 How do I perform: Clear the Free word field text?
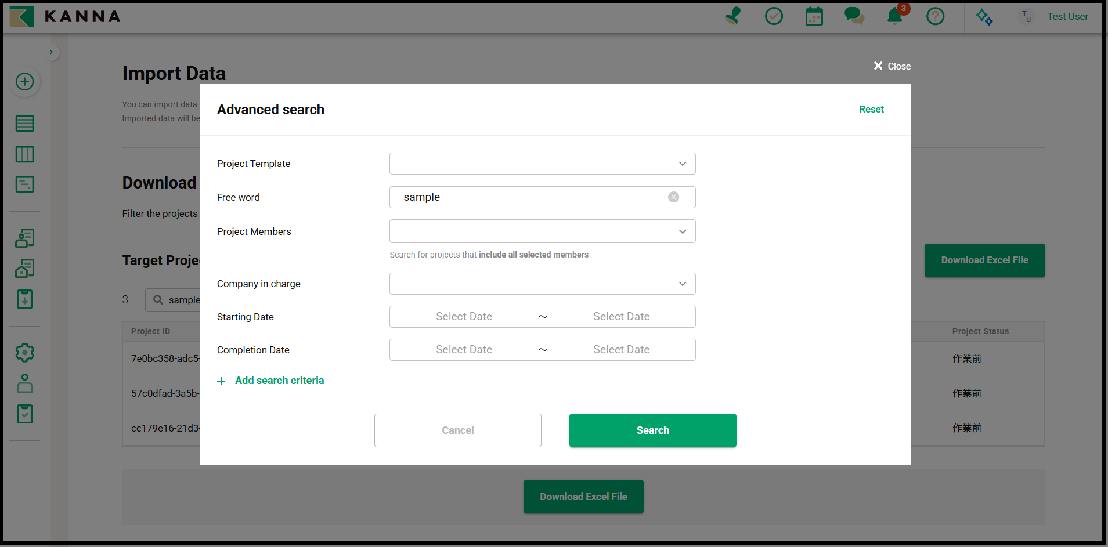[x=673, y=197]
